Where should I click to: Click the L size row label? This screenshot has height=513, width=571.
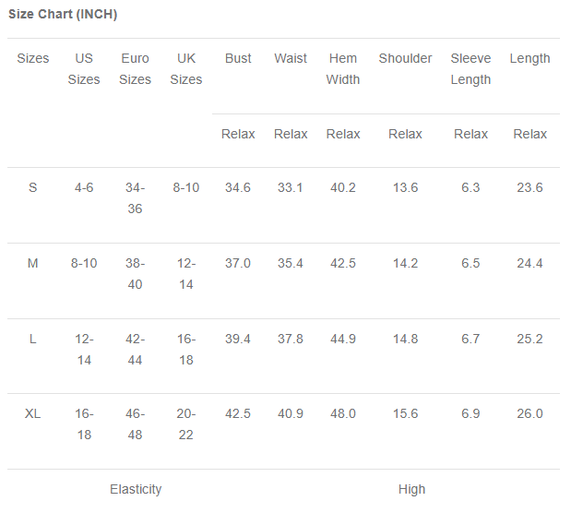point(33,339)
